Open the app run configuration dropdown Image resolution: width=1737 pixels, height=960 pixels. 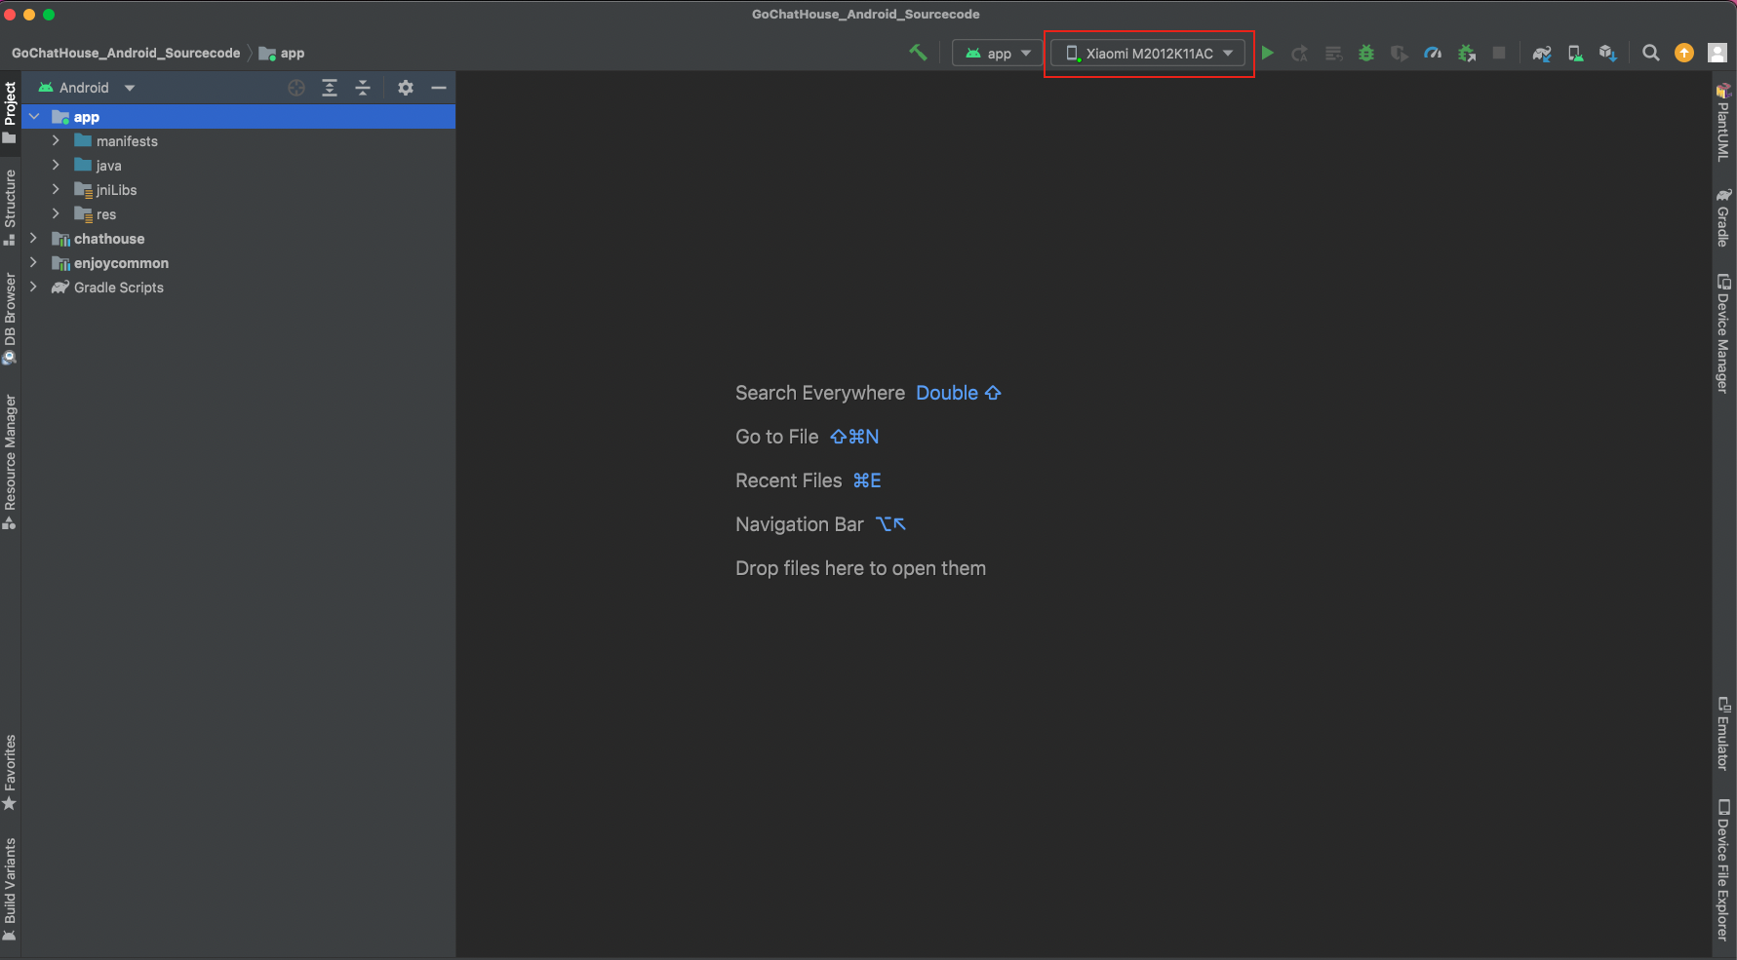coord(997,54)
